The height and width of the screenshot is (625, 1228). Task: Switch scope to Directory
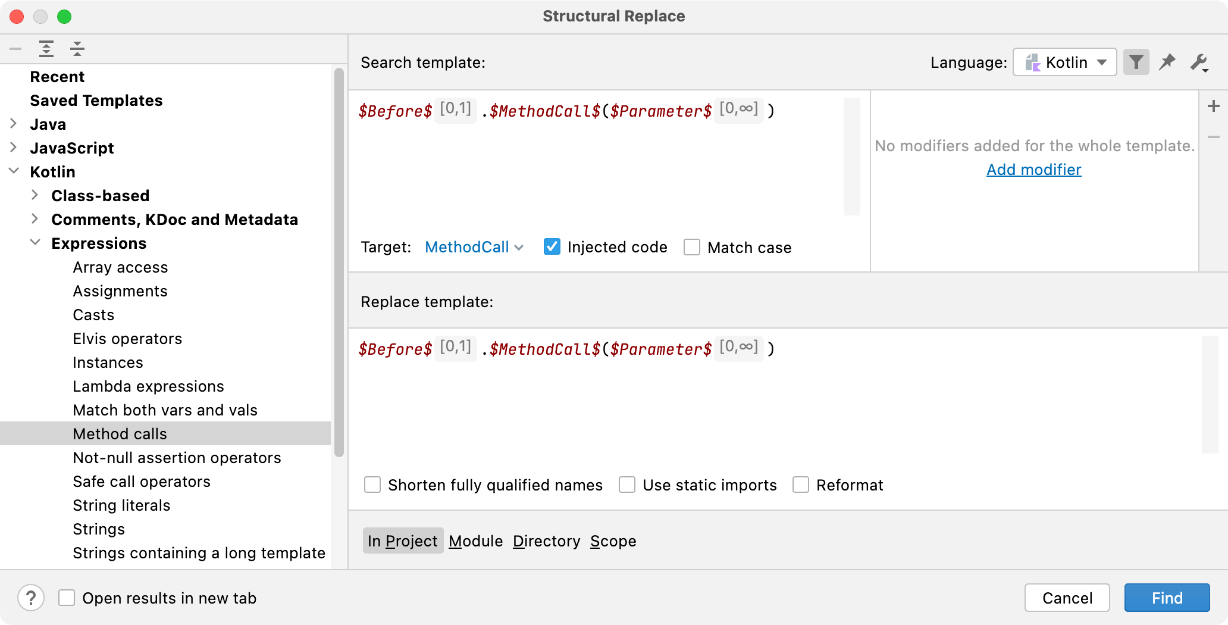click(x=546, y=540)
